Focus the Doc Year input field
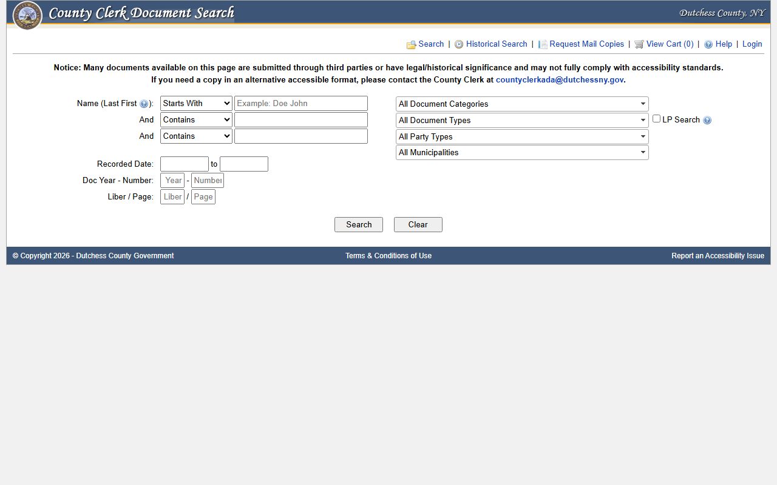The width and height of the screenshot is (777, 485). point(172,181)
